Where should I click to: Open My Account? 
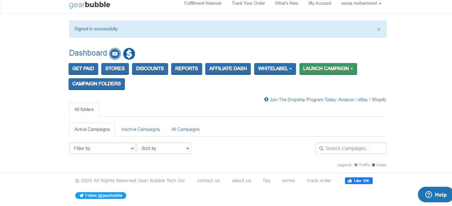coord(320,3)
